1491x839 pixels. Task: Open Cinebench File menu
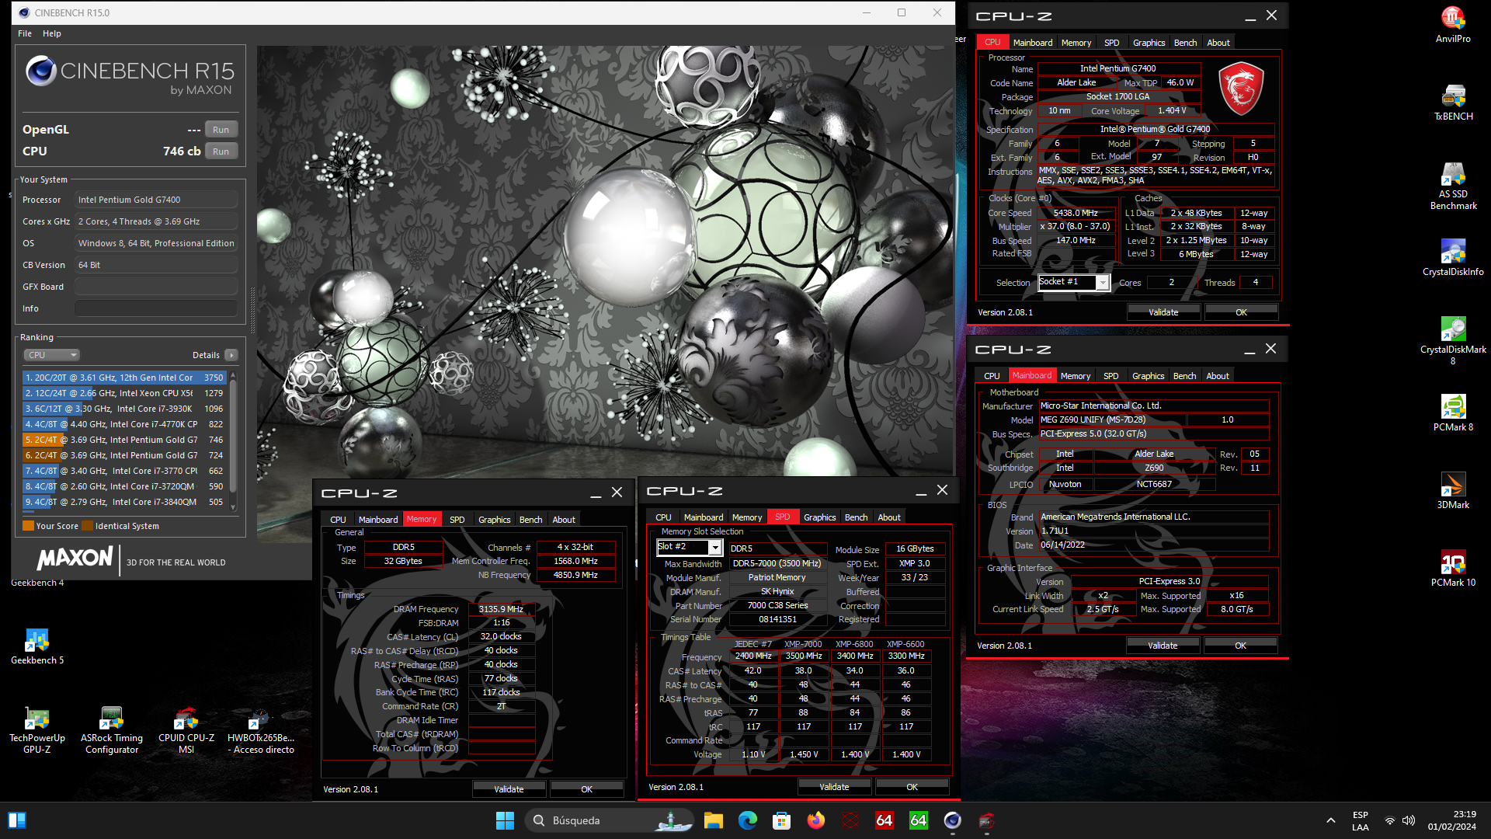pyautogui.click(x=25, y=33)
